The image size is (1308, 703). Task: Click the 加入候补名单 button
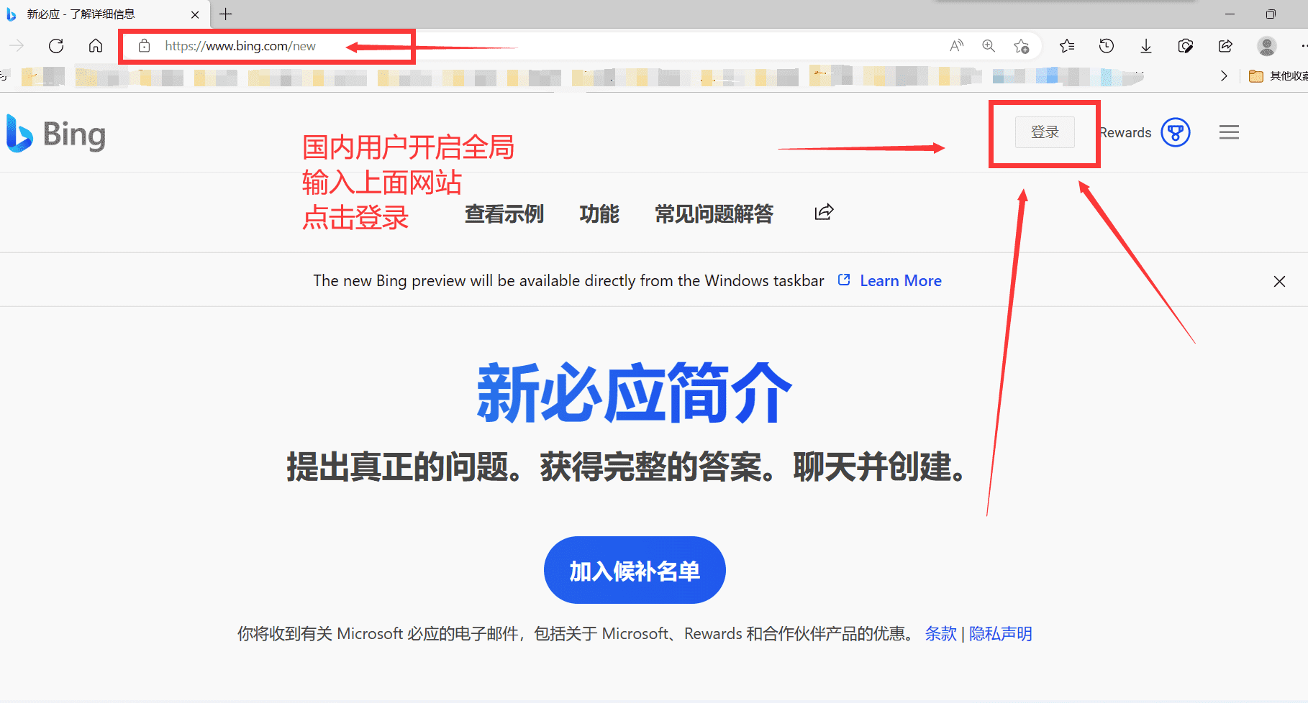coord(635,570)
